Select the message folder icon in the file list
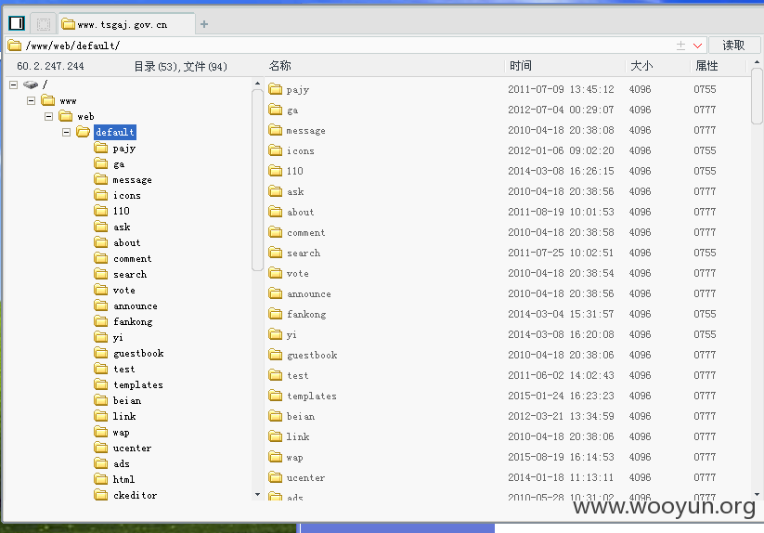 (276, 130)
